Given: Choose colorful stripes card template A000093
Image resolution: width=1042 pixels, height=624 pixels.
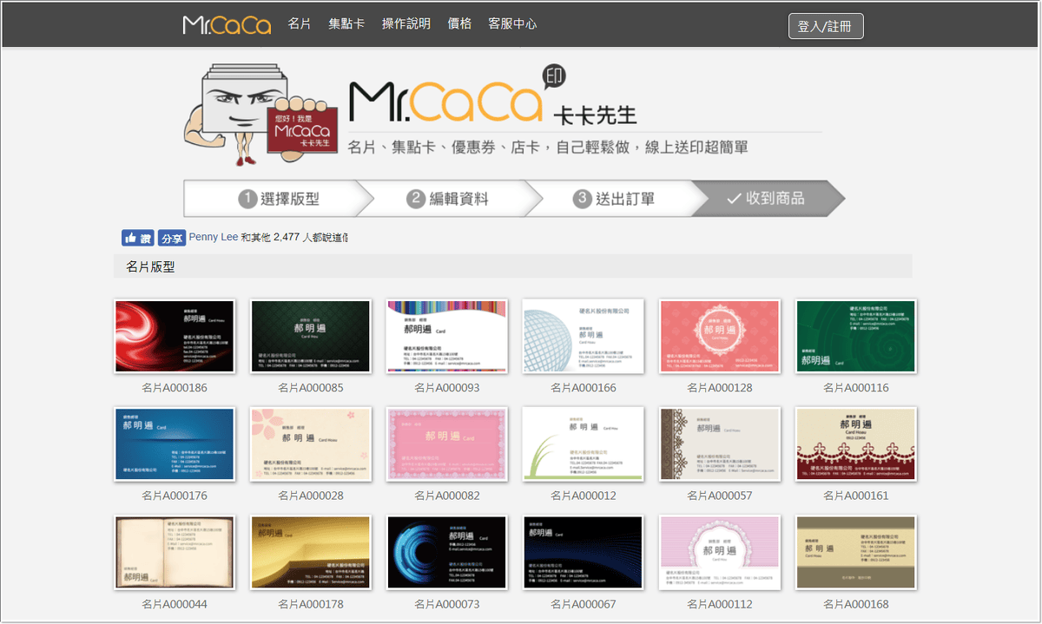Looking at the screenshot, I should (447, 336).
